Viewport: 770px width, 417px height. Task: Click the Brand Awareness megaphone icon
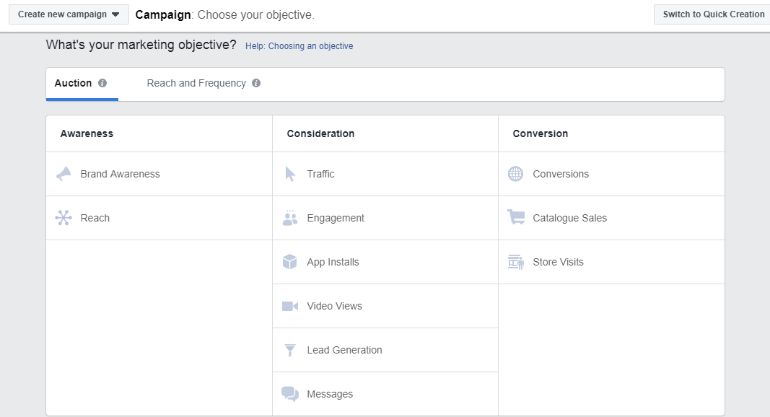tap(64, 174)
